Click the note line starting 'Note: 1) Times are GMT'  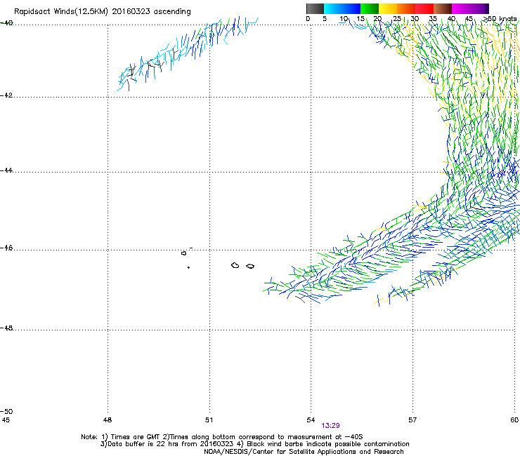point(222,437)
